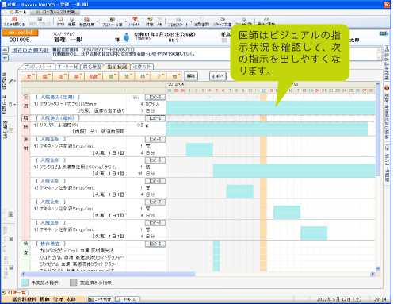Viewport: 420px width, 304px height.
Task: Collapse treatment policy panel with up arrow
Action: (5, 50)
